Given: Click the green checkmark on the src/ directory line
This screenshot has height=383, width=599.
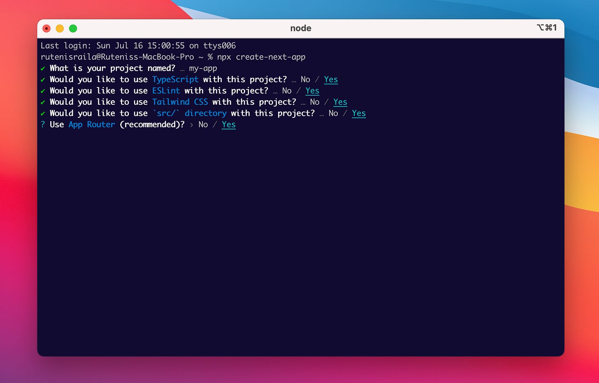Looking at the screenshot, I should (43, 113).
